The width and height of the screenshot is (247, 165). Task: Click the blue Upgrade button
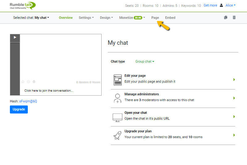(19, 109)
